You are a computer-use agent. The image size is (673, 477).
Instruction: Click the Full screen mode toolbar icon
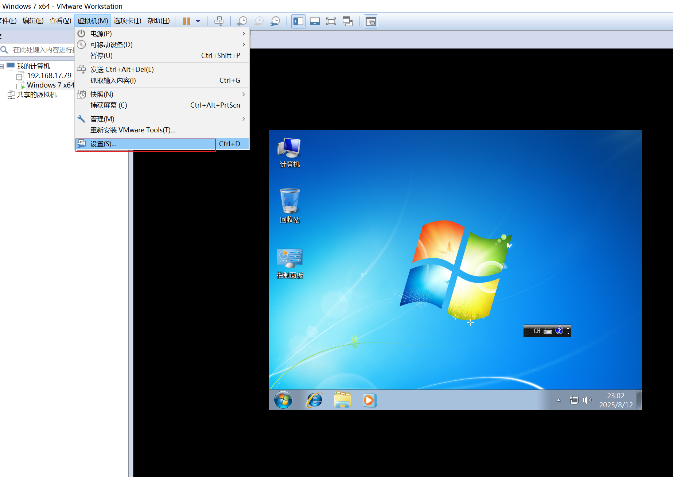[331, 21]
